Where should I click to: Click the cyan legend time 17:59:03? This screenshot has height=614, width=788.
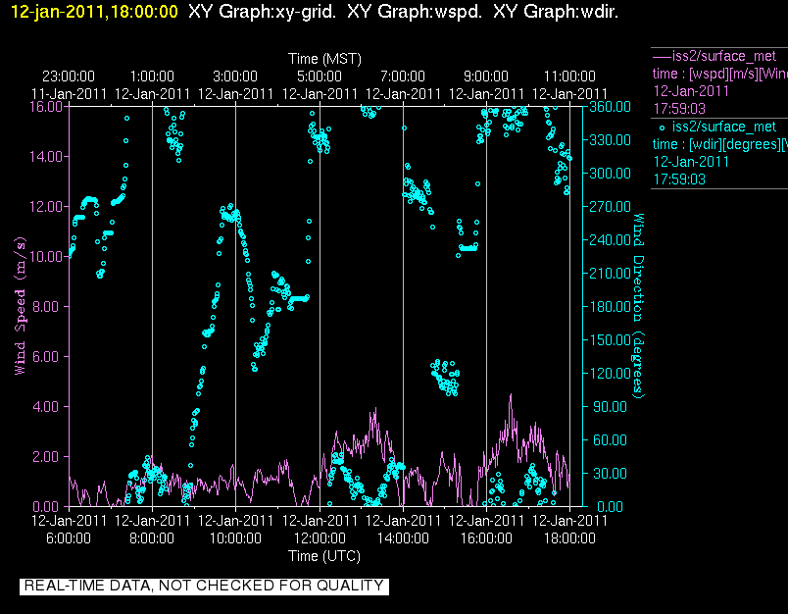click(679, 179)
